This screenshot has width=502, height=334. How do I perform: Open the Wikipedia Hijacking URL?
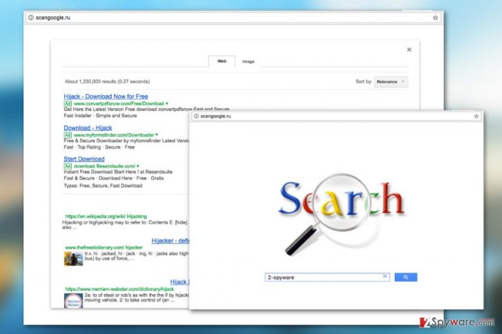(x=106, y=217)
